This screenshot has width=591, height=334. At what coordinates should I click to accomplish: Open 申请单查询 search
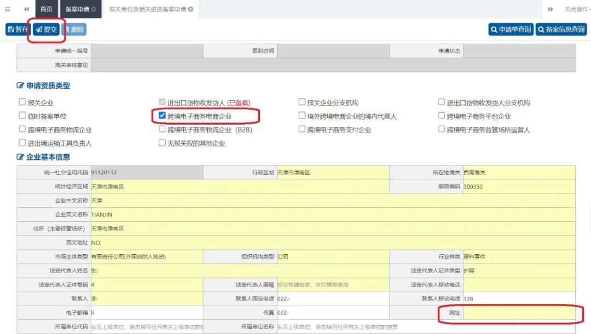point(511,30)
